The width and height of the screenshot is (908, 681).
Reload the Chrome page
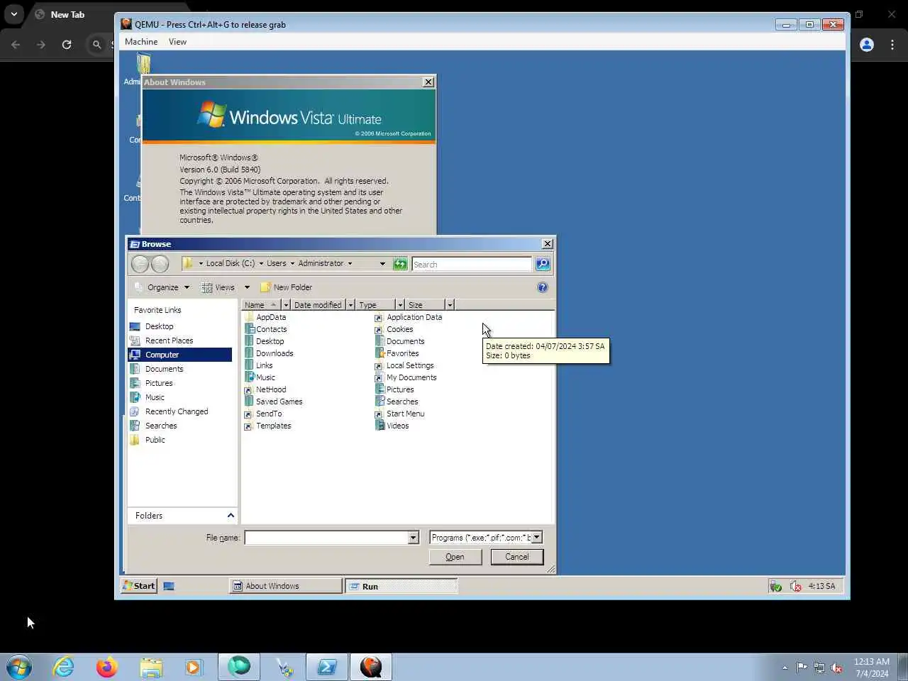[x=67, y=45]
